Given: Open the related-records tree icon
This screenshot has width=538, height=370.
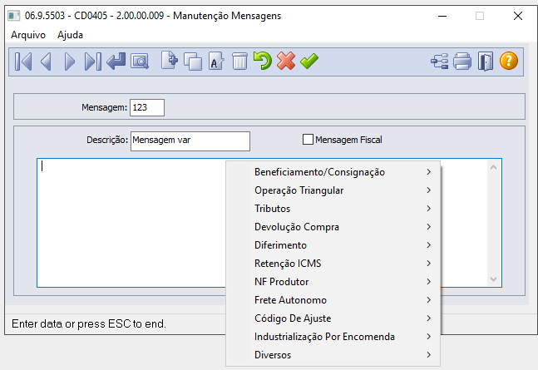Looking at the screenshot, I should pyautogui.click(x=440, y=62).
